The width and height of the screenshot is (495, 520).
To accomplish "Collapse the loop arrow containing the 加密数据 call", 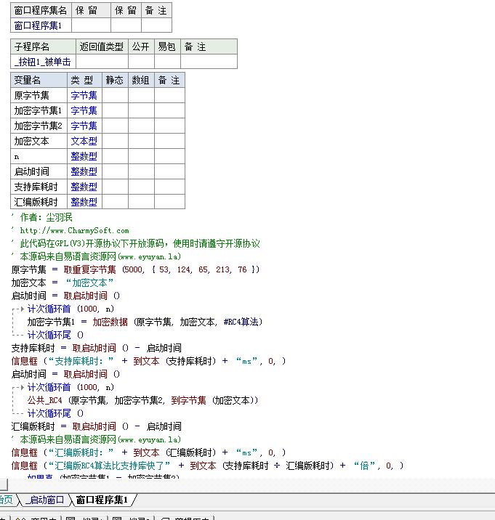I will pos(23,309).
